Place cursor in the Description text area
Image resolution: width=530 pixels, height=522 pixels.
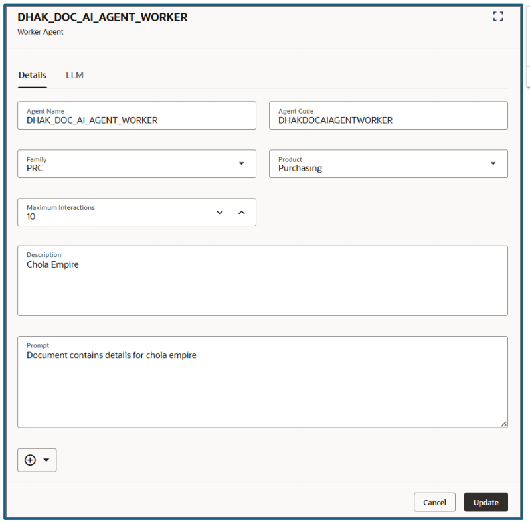click(x=262, y=286)
